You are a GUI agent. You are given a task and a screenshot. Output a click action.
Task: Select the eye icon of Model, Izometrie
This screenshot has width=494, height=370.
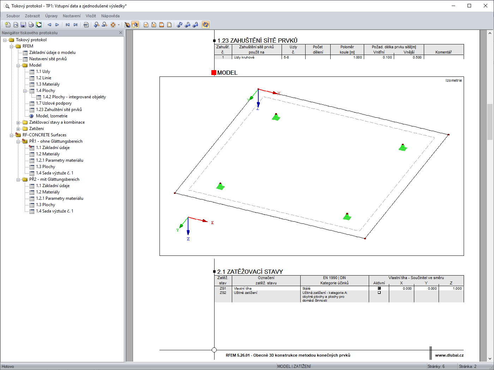click(x=32, y=116)
